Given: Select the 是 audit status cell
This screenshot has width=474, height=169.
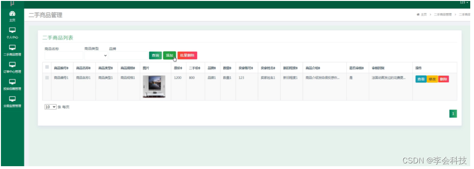Looking at the screenshot, I should pos(351,78).
